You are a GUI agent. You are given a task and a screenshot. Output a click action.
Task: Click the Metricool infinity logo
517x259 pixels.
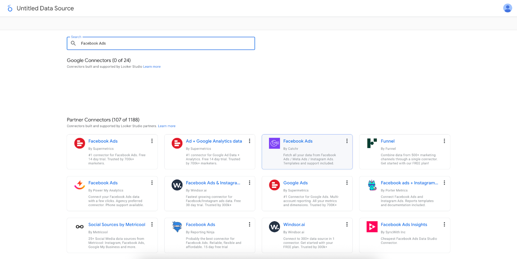79,227
